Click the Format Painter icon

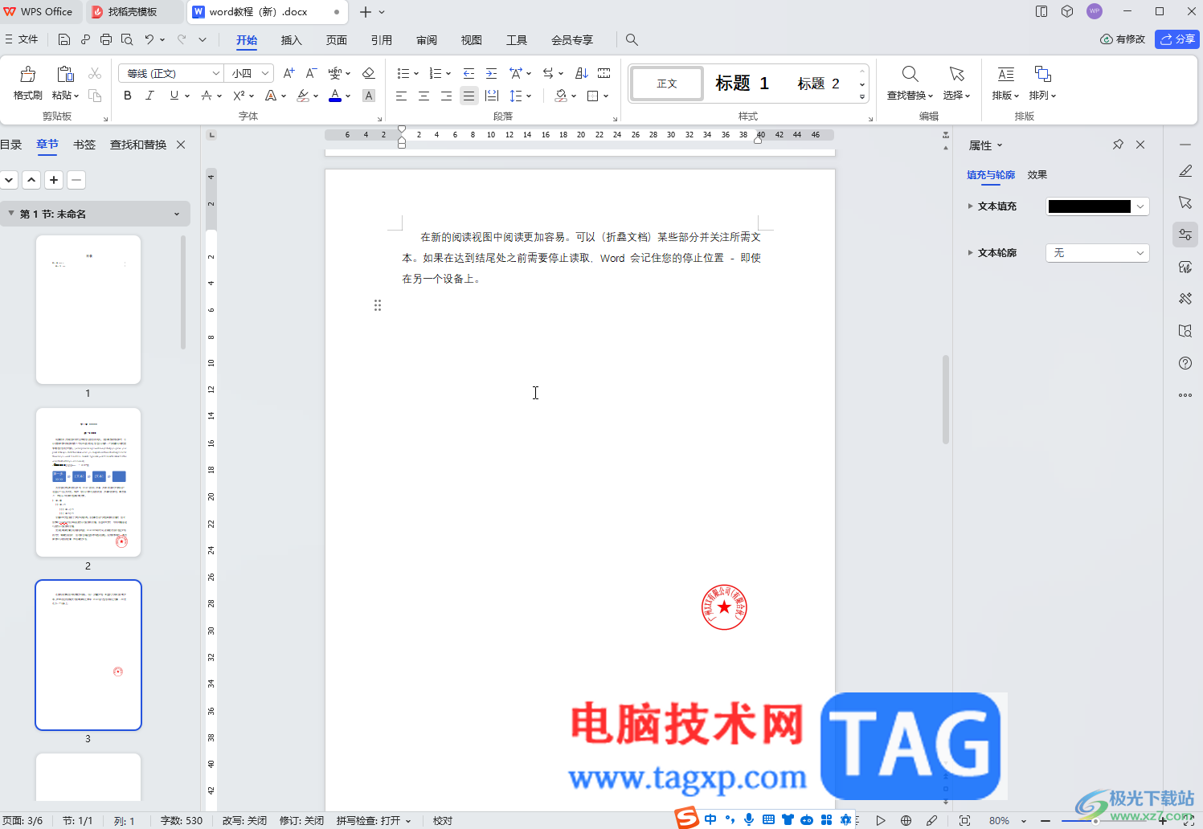(27, 75)
